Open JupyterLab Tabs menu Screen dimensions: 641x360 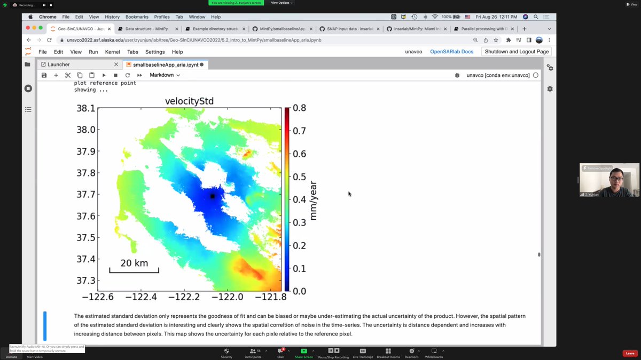point(132,52)
